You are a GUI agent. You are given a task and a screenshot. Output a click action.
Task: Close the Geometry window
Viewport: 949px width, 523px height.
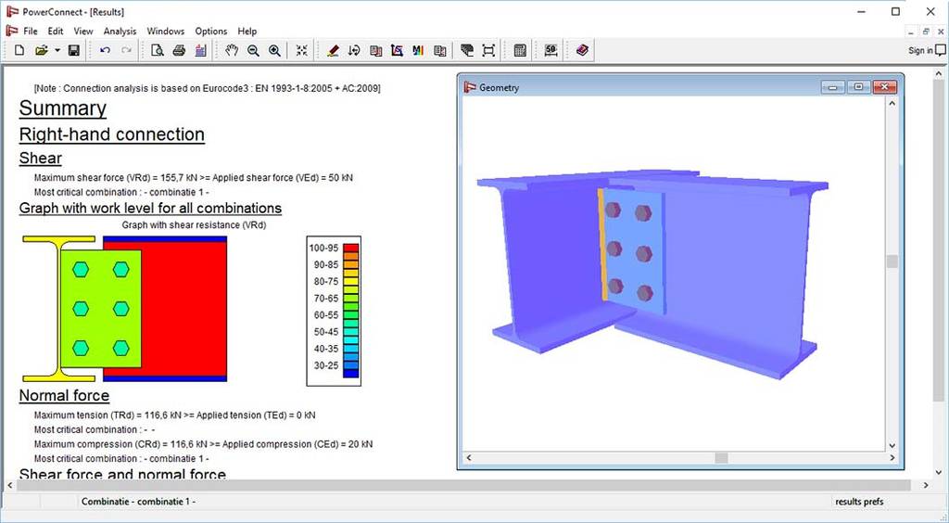(884, 87)
